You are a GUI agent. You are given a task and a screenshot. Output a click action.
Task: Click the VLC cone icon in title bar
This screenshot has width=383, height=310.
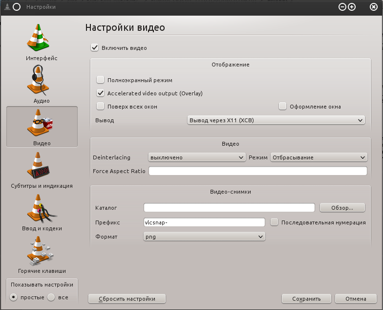[x=5, y=7]
